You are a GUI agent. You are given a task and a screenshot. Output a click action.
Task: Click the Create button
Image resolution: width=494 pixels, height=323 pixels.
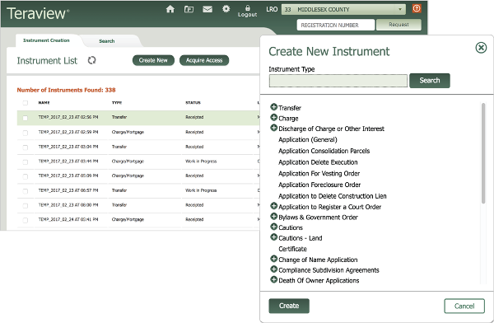289,306
